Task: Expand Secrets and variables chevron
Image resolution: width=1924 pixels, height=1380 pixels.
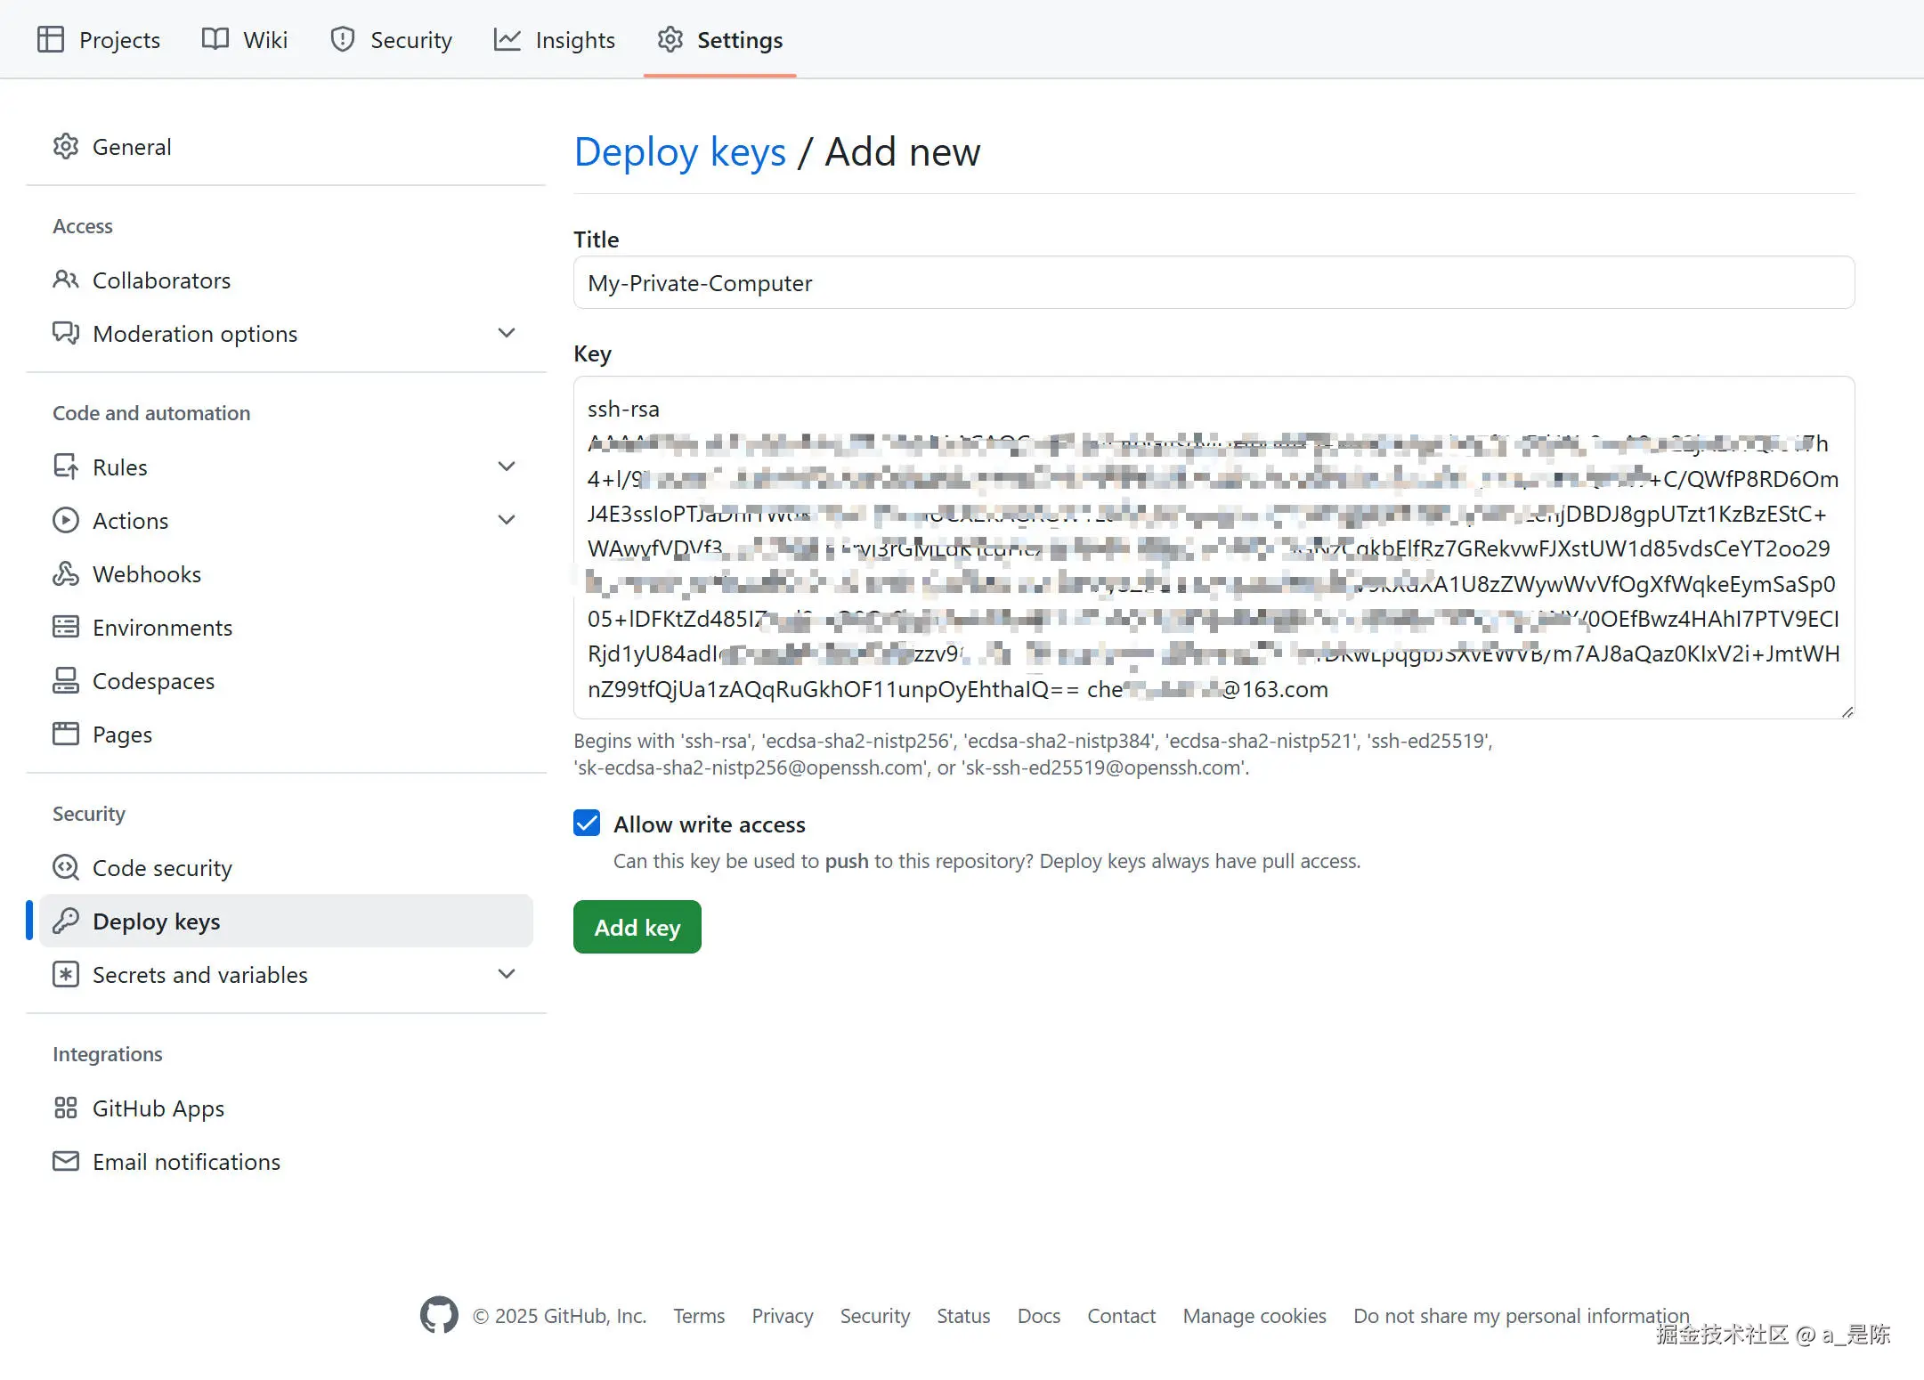Action: point(507,975)
